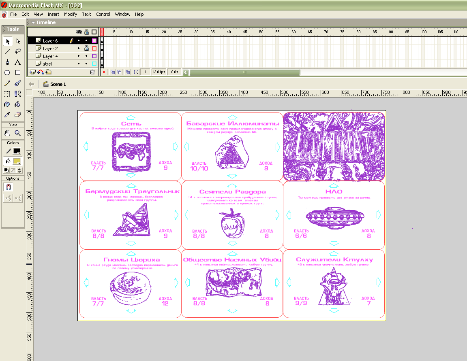
Task: Click the Center Frame button
Action: 104,72
